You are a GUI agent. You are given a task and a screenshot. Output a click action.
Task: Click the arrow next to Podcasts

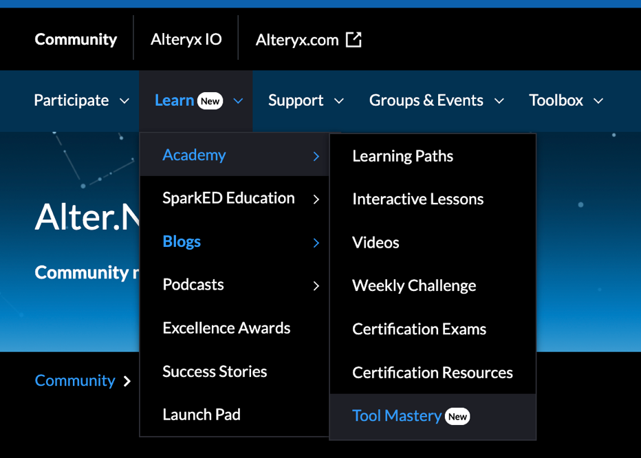coord(316,285)
